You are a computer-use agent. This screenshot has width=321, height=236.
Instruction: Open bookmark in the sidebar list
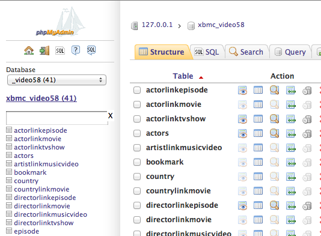30,172
